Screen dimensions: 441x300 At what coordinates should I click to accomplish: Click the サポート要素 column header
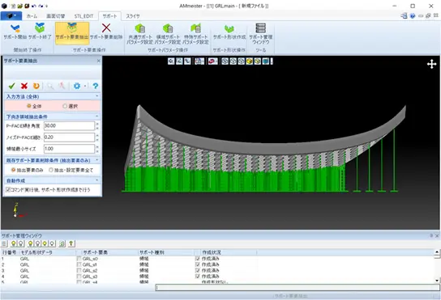[x=110, y=252]
